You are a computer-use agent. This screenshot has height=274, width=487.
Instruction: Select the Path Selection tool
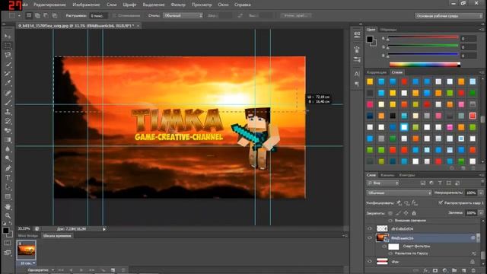(8, 187)
